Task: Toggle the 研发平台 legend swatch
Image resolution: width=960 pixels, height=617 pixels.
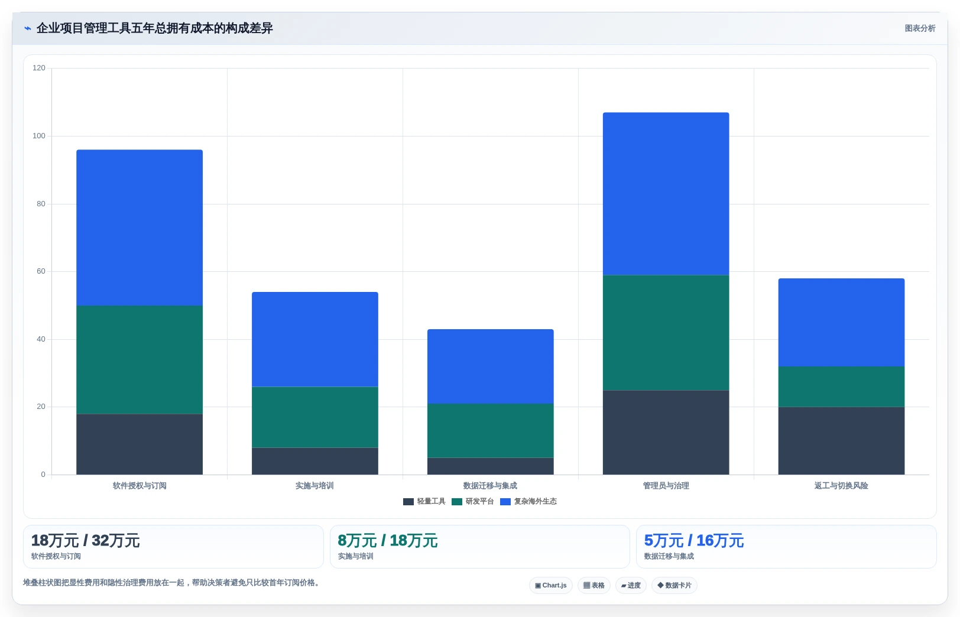Action: (457, 502)
